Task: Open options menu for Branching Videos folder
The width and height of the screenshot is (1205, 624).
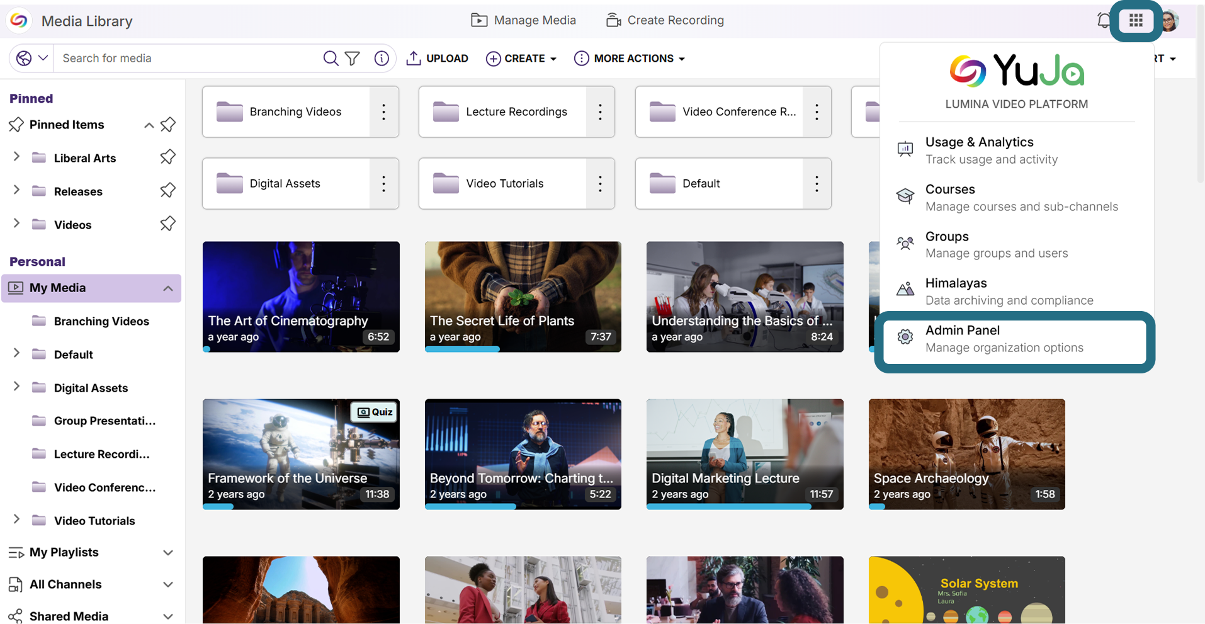Action: [383, 112]
